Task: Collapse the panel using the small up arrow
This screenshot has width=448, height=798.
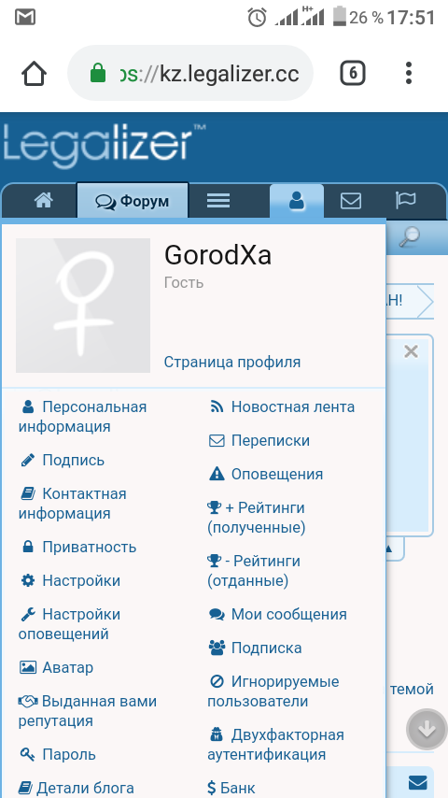Action: [x=388, y=549]
